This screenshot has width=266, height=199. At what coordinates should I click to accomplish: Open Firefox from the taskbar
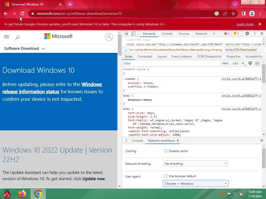[22, 194]
